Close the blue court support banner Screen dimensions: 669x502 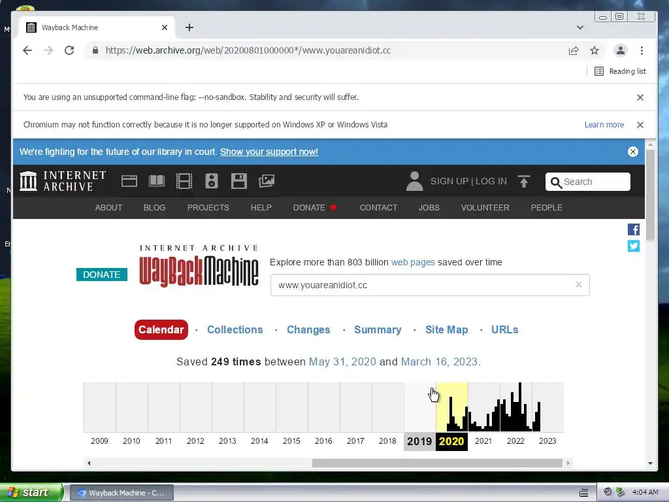coord(632,152)
